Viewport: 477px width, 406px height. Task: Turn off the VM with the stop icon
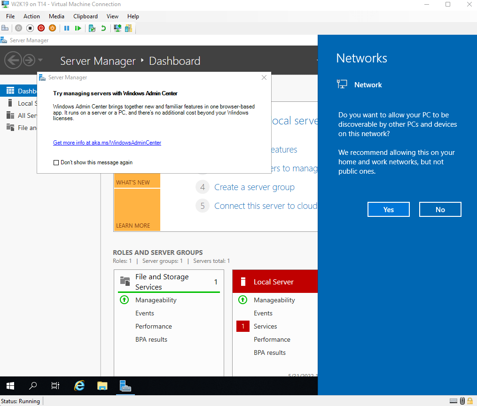coord(30,28)
